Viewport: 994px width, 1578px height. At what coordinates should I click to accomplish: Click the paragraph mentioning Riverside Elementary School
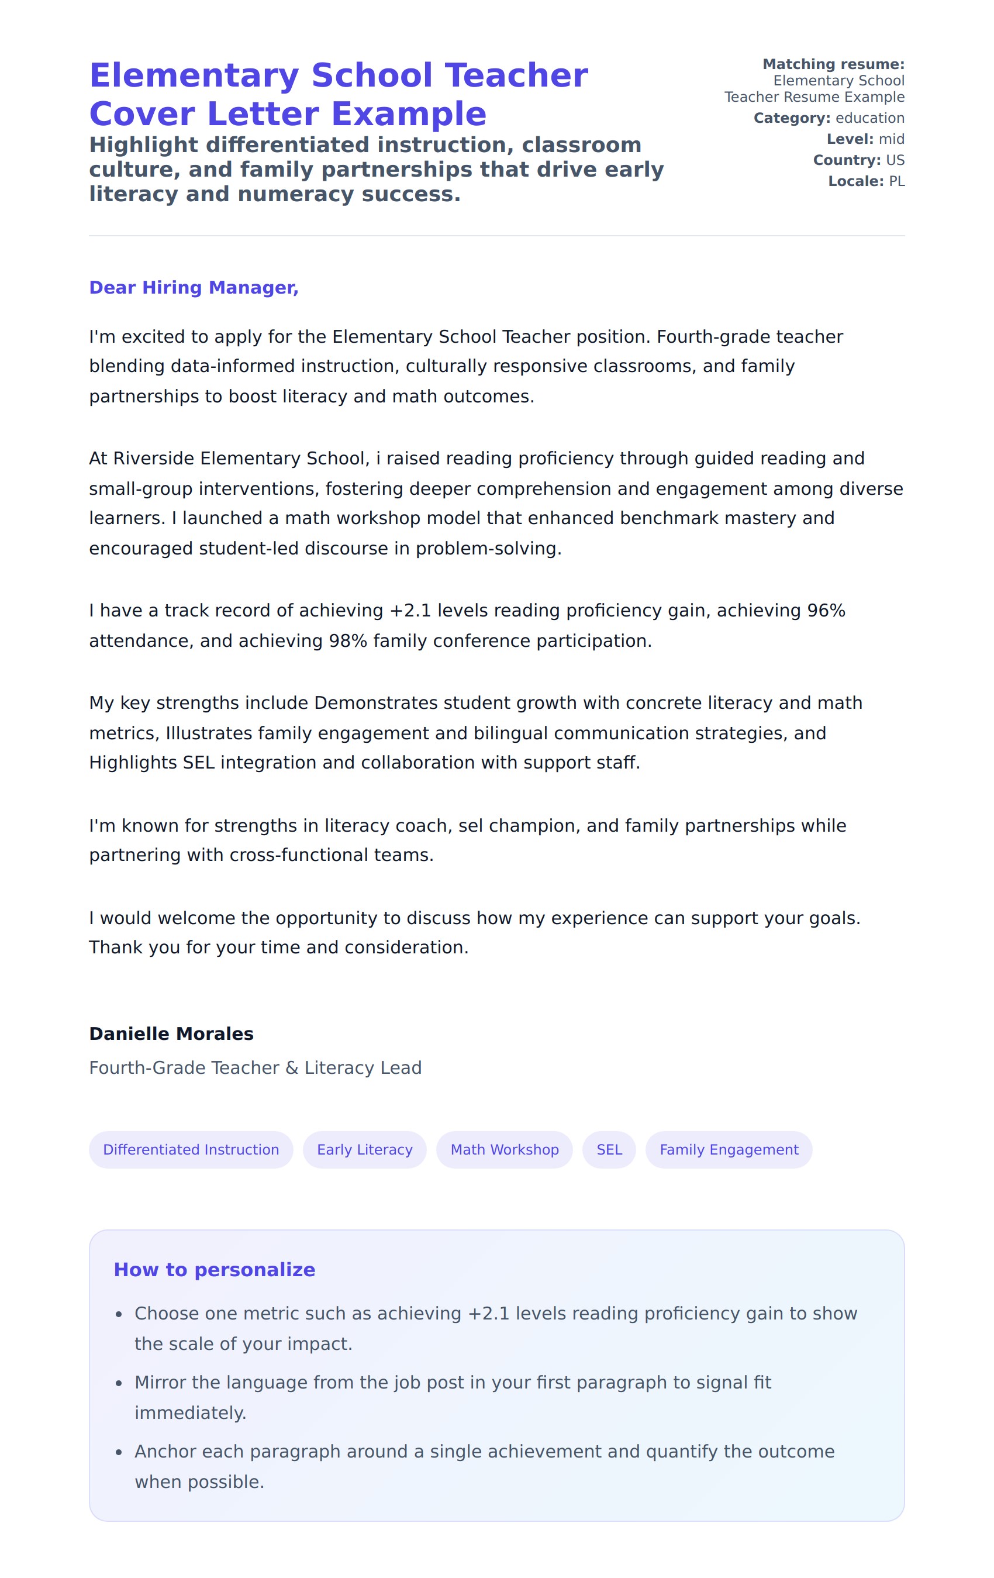point(495,502)
